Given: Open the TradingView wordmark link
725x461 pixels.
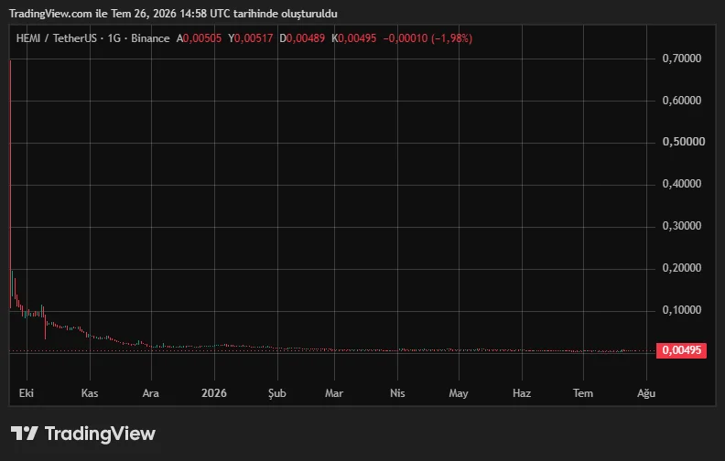Looking at the screenshot, I should point(100,434).
